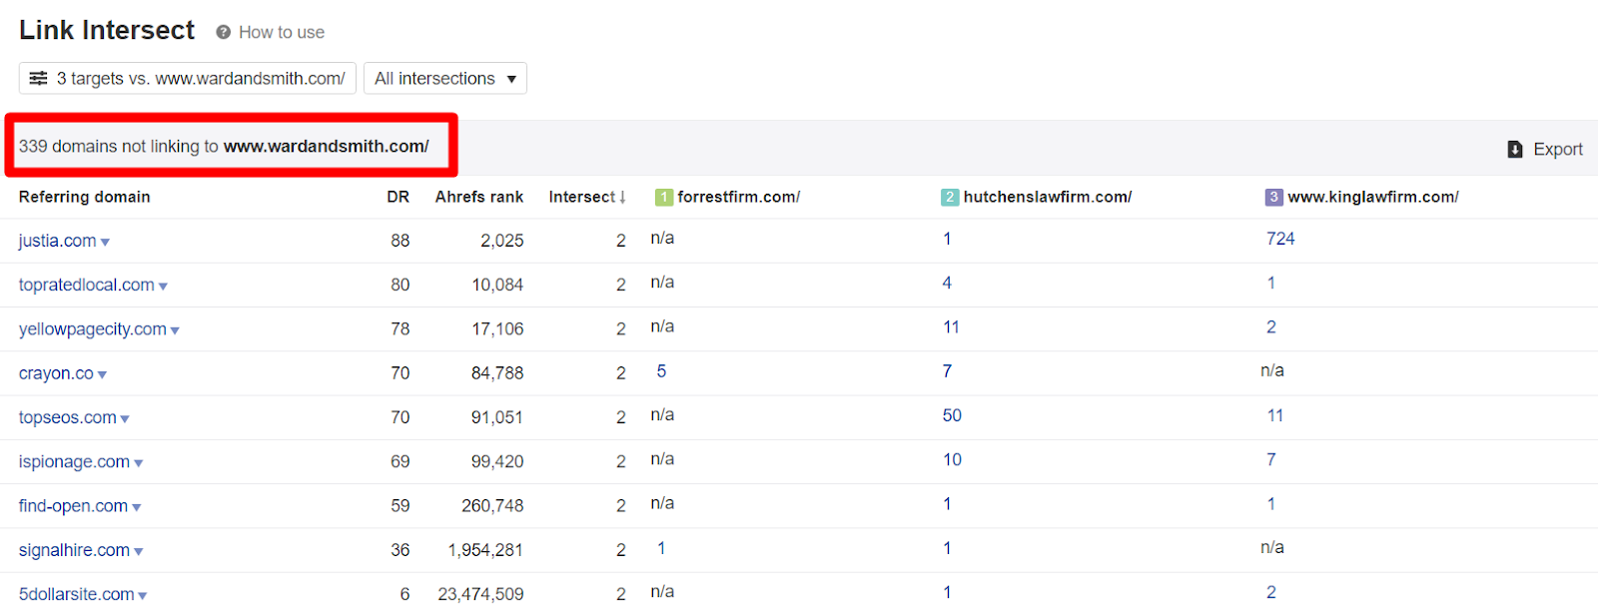Open the 5dollarsite.com domain link
Viewport: 1598px width, 615px height.
click(x=76, y=594)
